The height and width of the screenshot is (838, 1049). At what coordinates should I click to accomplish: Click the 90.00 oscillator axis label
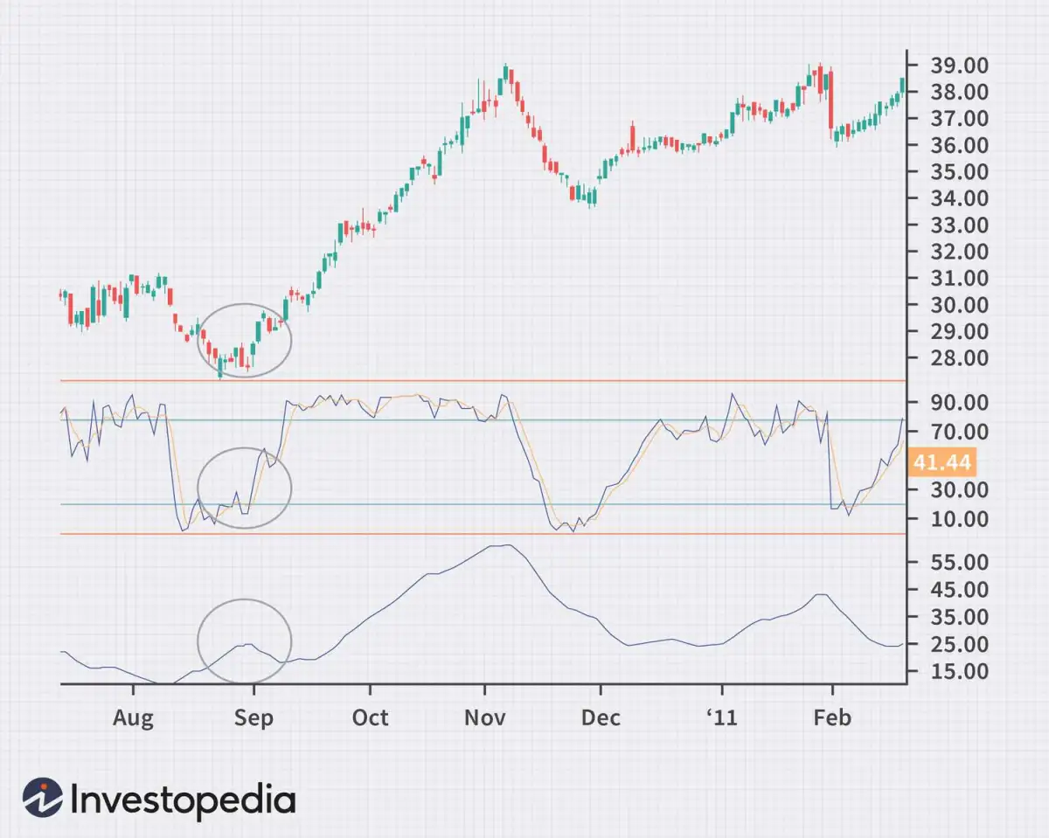click(959, 403)
